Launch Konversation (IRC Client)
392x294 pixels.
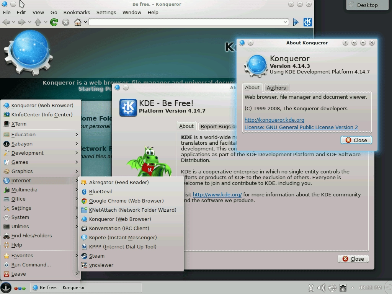[x=131, y=229]
